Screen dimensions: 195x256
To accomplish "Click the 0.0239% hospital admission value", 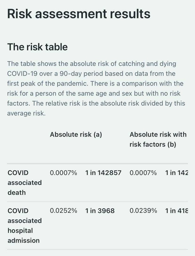I will pos(143,211).
